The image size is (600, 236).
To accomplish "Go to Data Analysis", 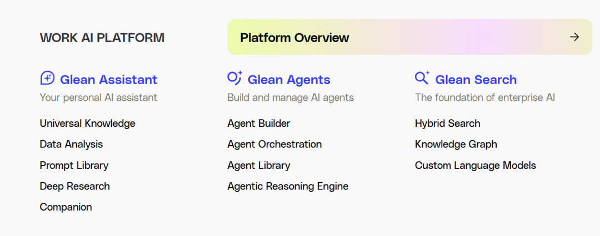I will click(71, 144).
